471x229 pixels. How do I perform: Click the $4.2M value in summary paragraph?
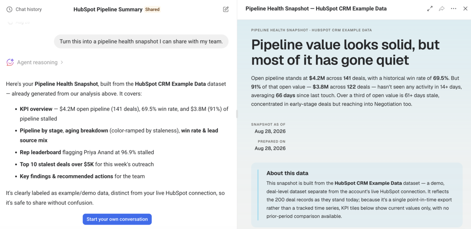(x=317, y=78)
